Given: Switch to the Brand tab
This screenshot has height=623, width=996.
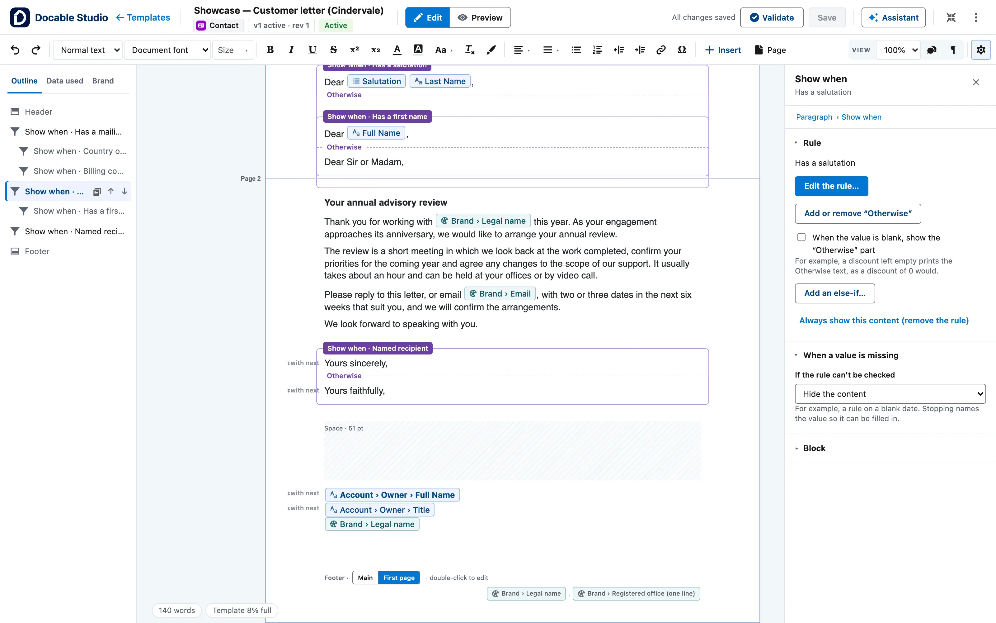Looking at the screenshot, I should 103,81.
